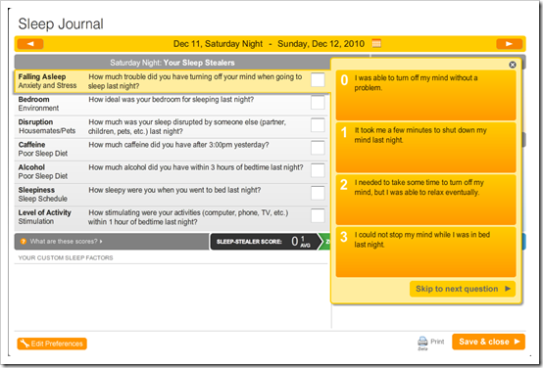
Task: Select the Bedroom score box
Action: click(x=318, y=103)
